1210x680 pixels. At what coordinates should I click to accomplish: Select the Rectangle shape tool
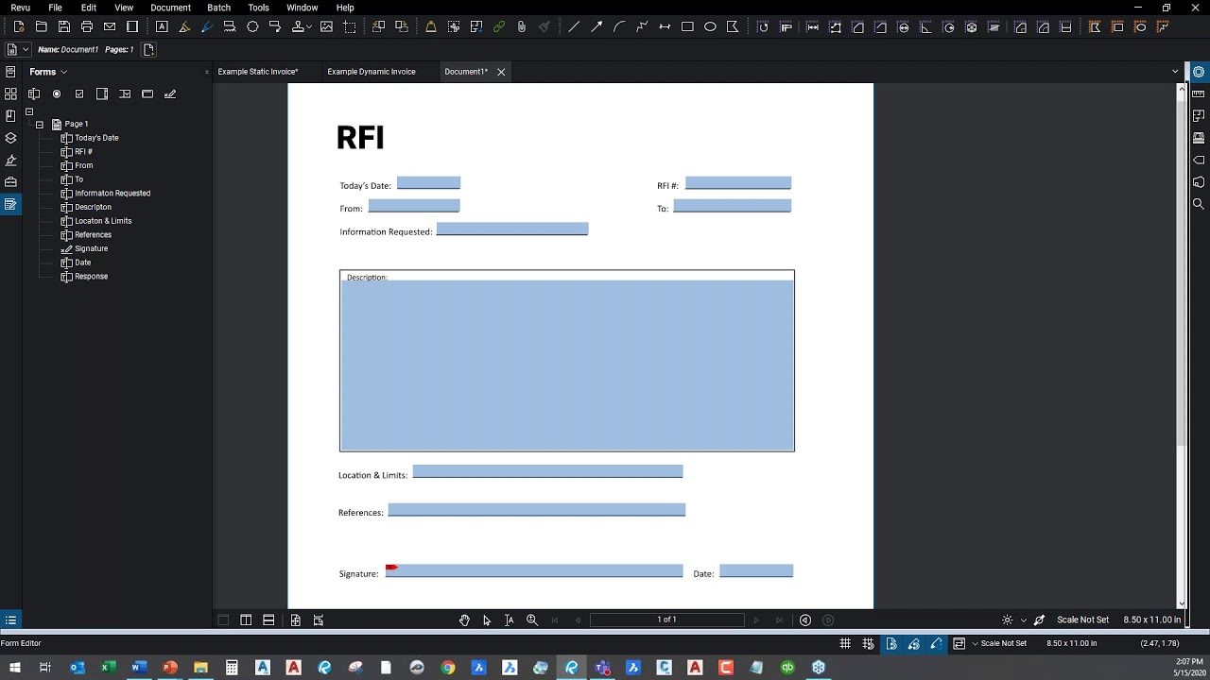pyautogui.click(x=687, y=27)
